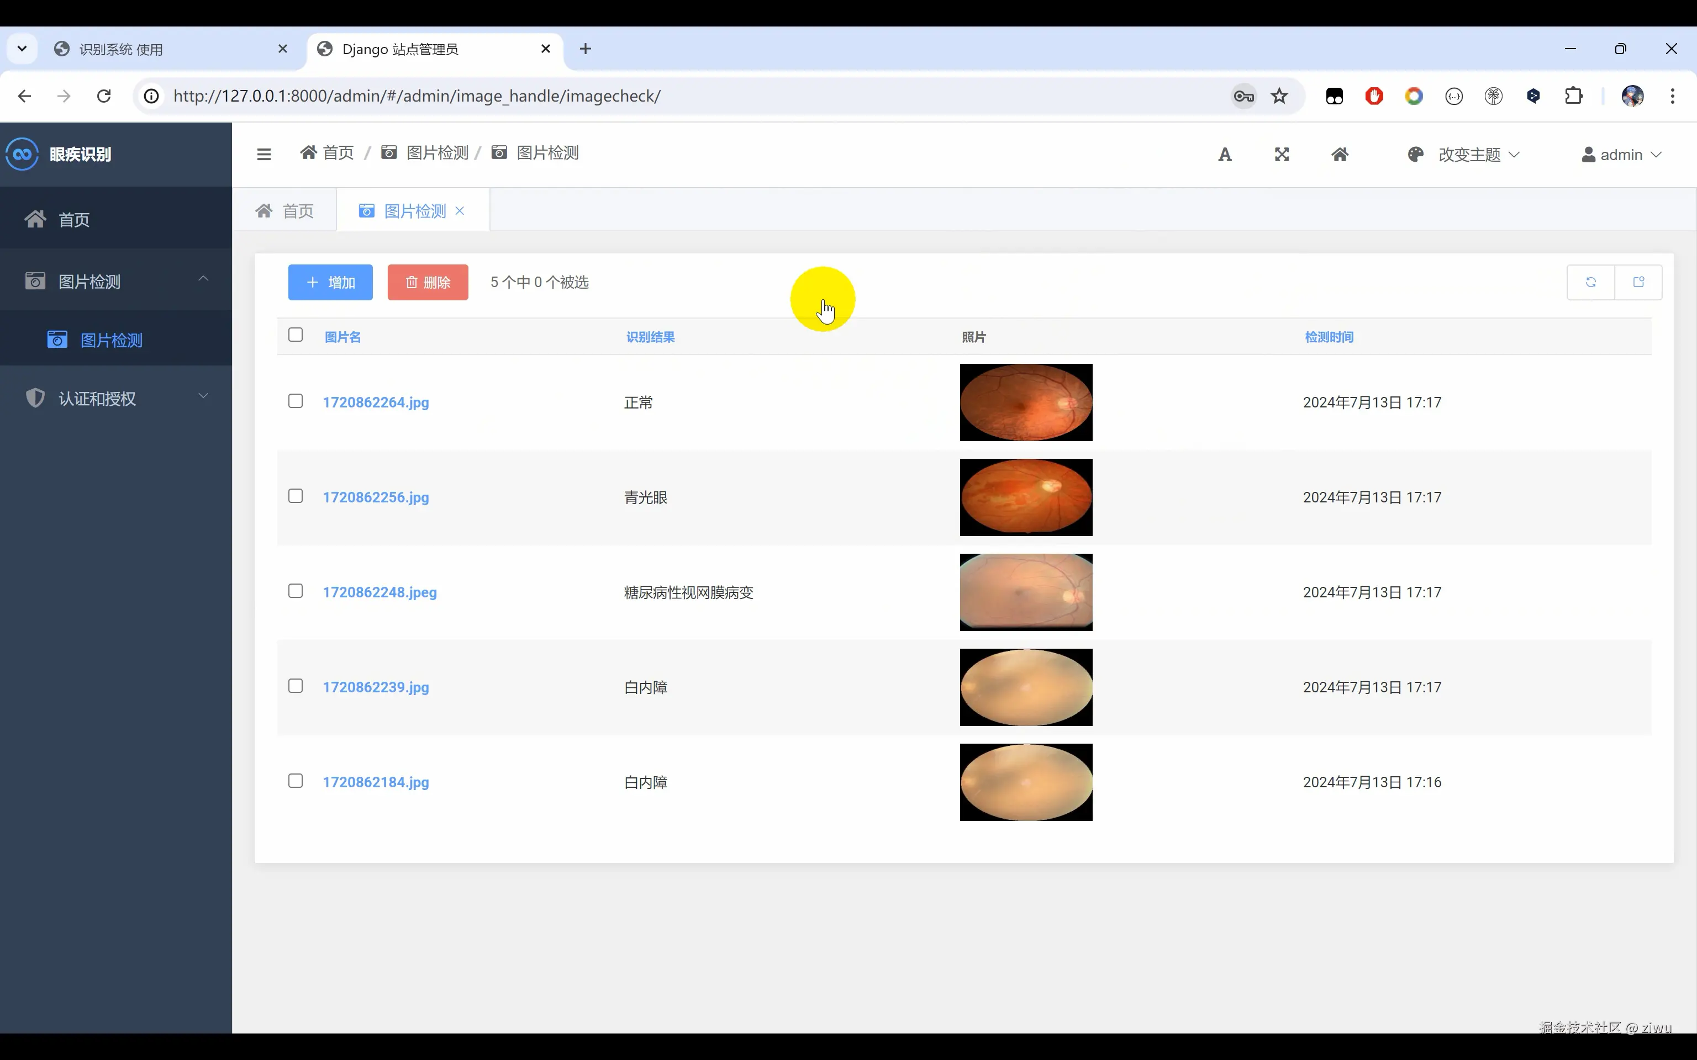Select 图片检测 submenu item in sidebar
This screenshot has width=1697, height=1060.
[x=112, y=340]
